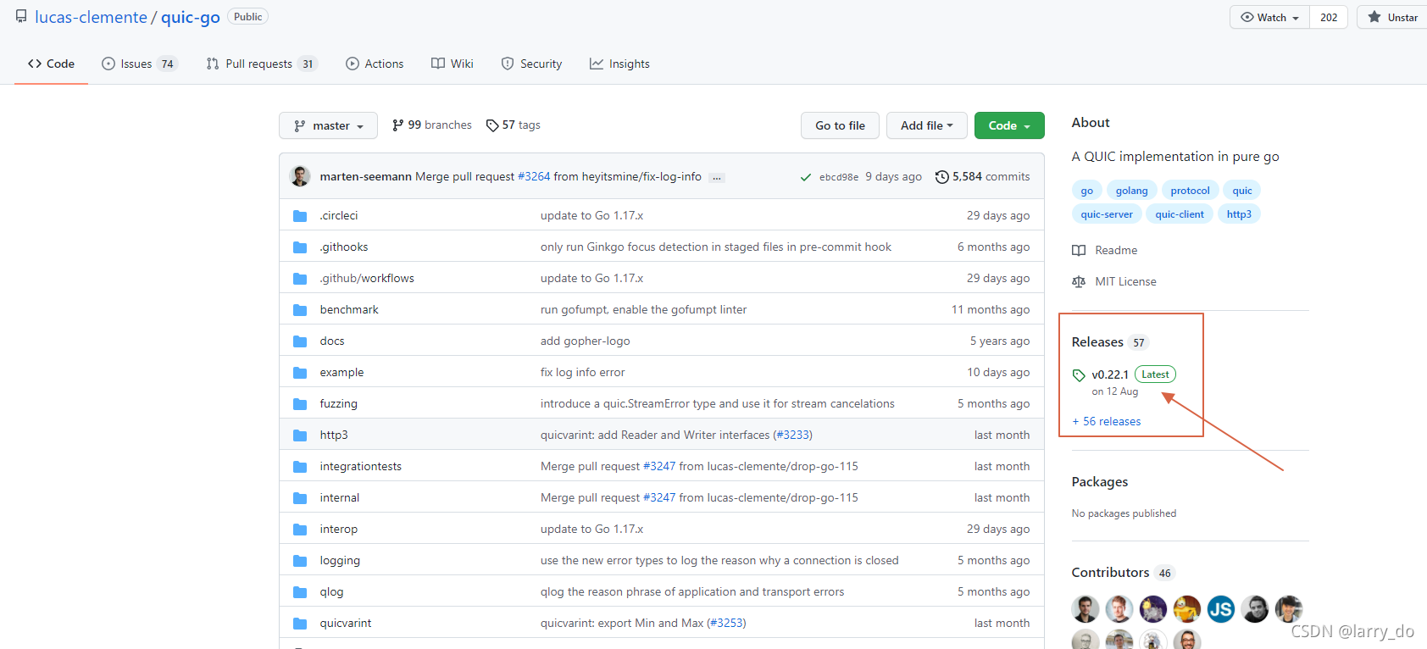Switch to the Code tab
The width and height of the screenshot is (1427, 649).
click(x=51, y=64)
